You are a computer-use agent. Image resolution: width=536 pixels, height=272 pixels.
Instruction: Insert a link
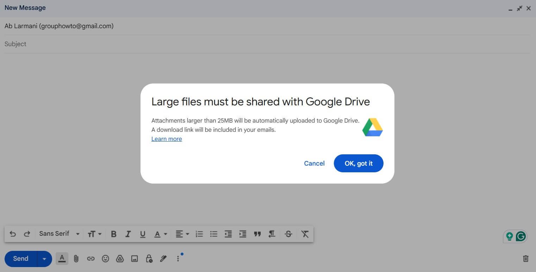[91, 258]
